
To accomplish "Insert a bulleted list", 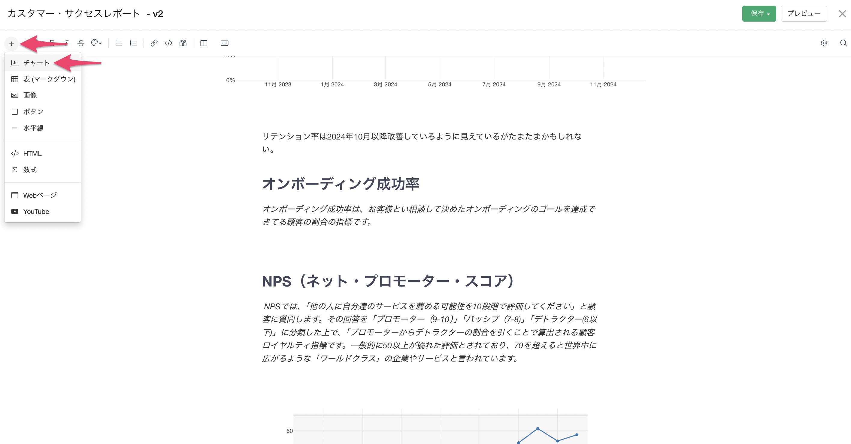I will pyautogui.click(x=119, y=43).
